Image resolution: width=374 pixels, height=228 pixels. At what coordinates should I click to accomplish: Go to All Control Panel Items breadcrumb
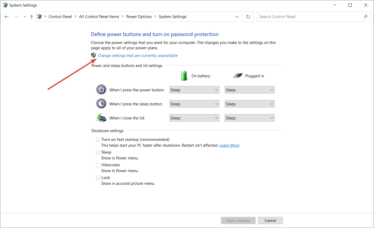pos(99,17)
